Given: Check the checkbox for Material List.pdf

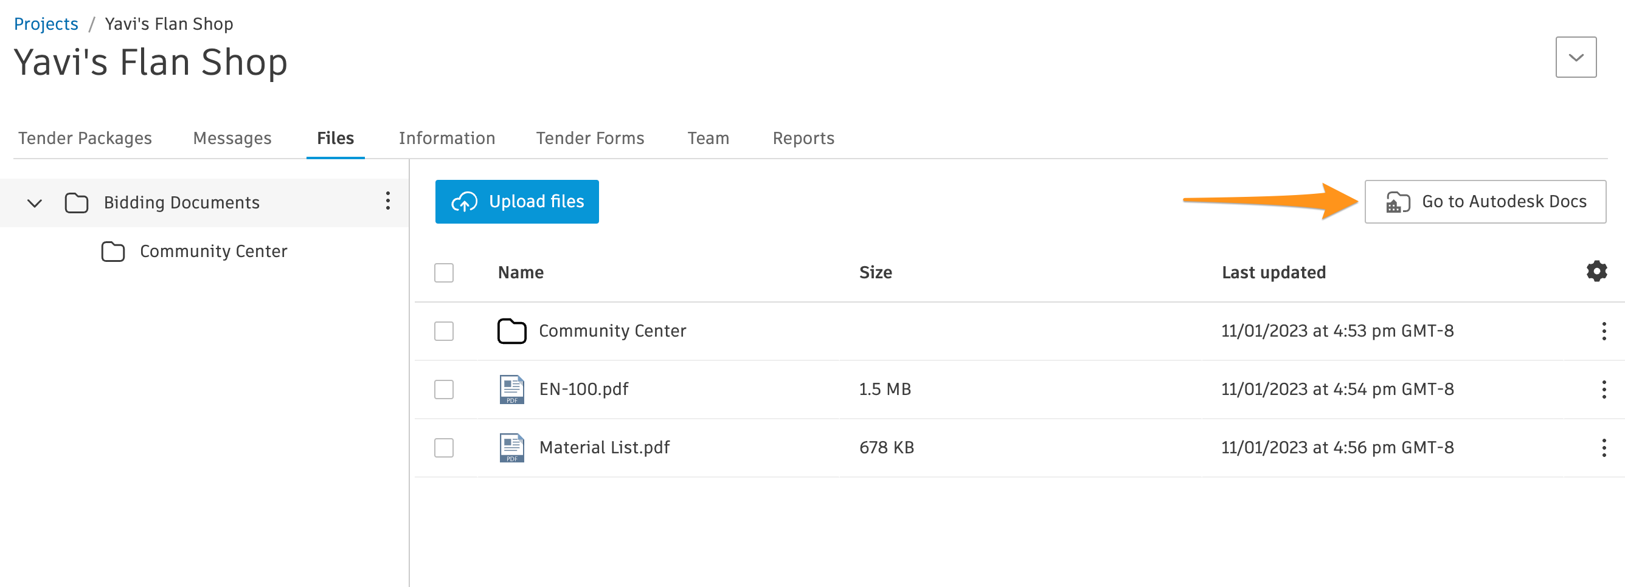Looking at the screenshot, I should pyautogui.click(x=443, y=448).
